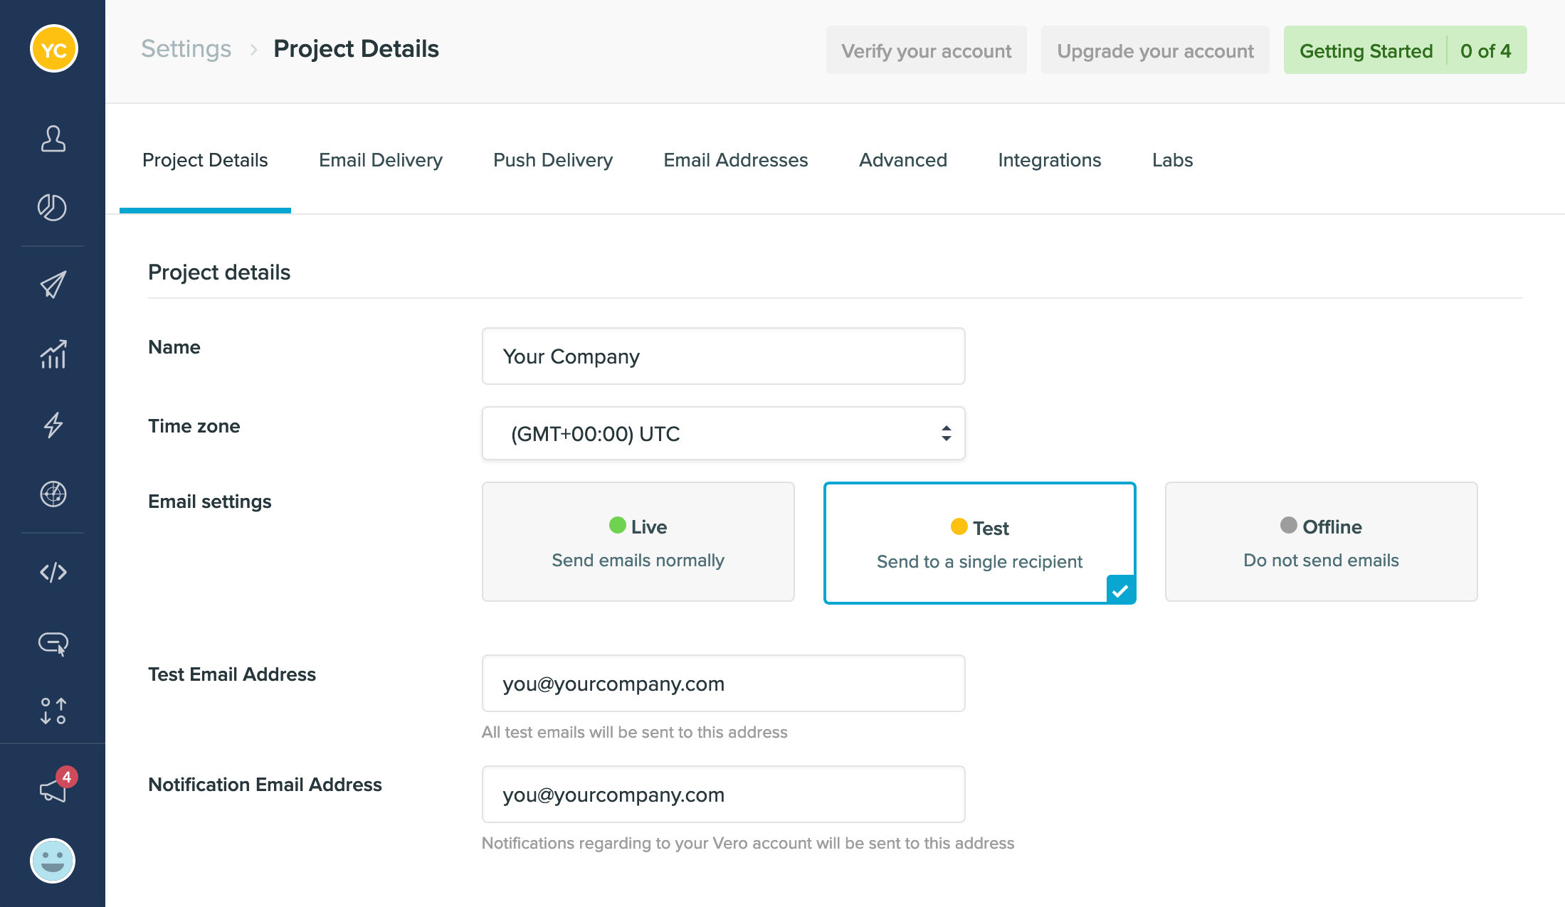
Task: Click the Verify your account button
Action: click(x=926, y=51)
